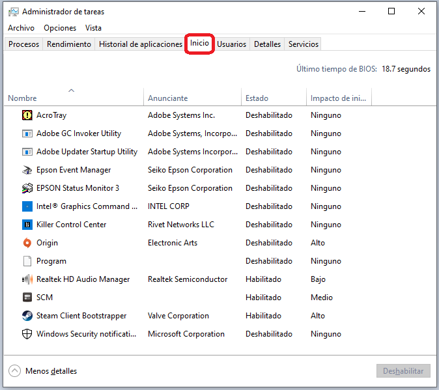Sort by the Nombre column header
Screen dimensions: 439x390
point(74,97)
